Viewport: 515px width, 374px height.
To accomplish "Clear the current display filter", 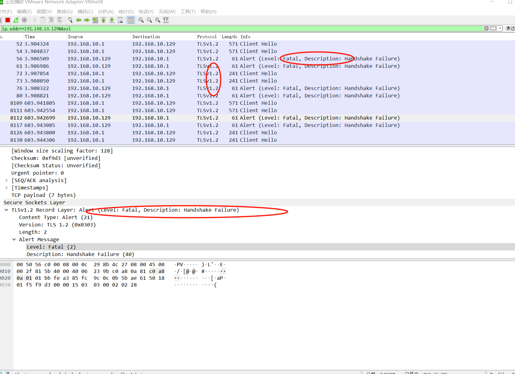I will [486, 28].
